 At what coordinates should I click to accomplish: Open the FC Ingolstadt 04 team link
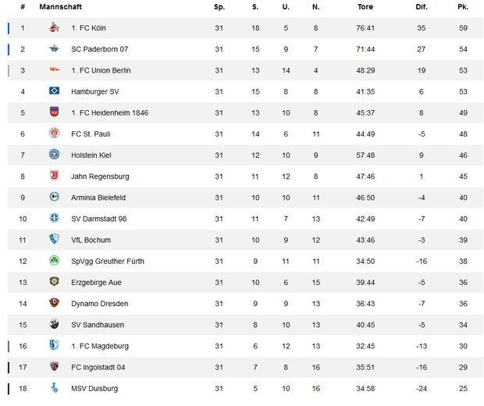click(x=98, y=367)
